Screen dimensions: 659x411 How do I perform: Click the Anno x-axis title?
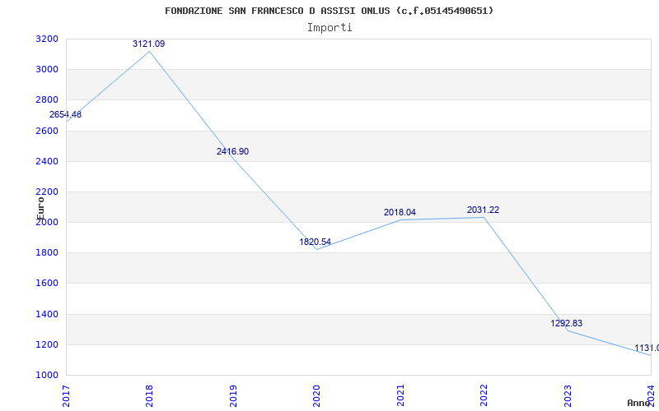[638, 403]
